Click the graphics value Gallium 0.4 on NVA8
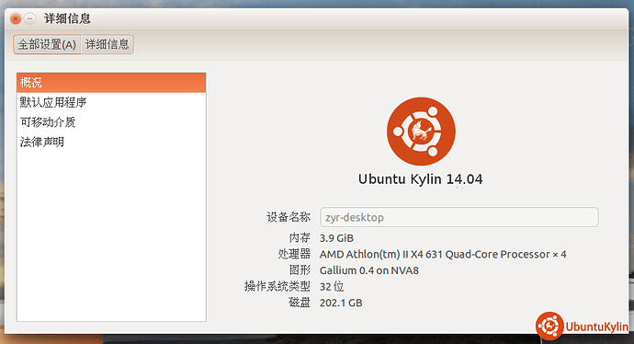 pos(369,270)
